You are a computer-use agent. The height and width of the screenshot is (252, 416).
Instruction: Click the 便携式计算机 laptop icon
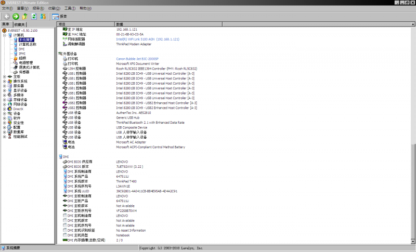[16, 68]
